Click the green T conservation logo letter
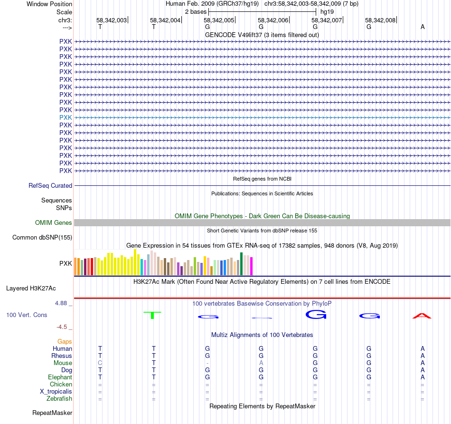Image resolution: width=451 pixels, height=424 pixels. click(x=152, y=315)
